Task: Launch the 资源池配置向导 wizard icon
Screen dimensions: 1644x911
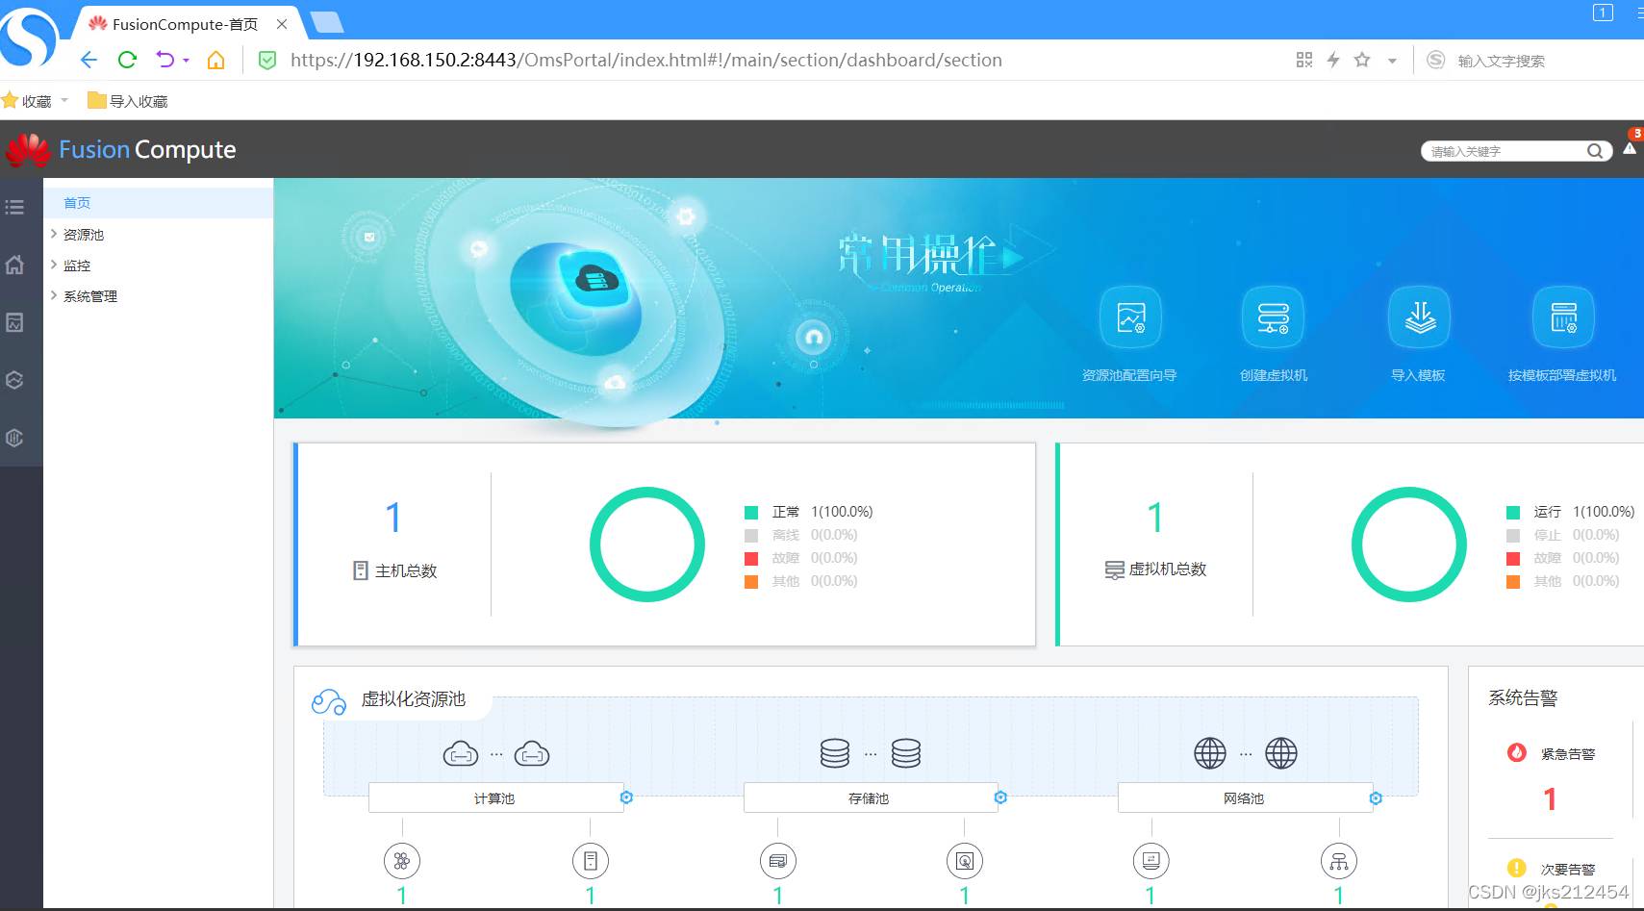Action: (x=1130, y=317)
